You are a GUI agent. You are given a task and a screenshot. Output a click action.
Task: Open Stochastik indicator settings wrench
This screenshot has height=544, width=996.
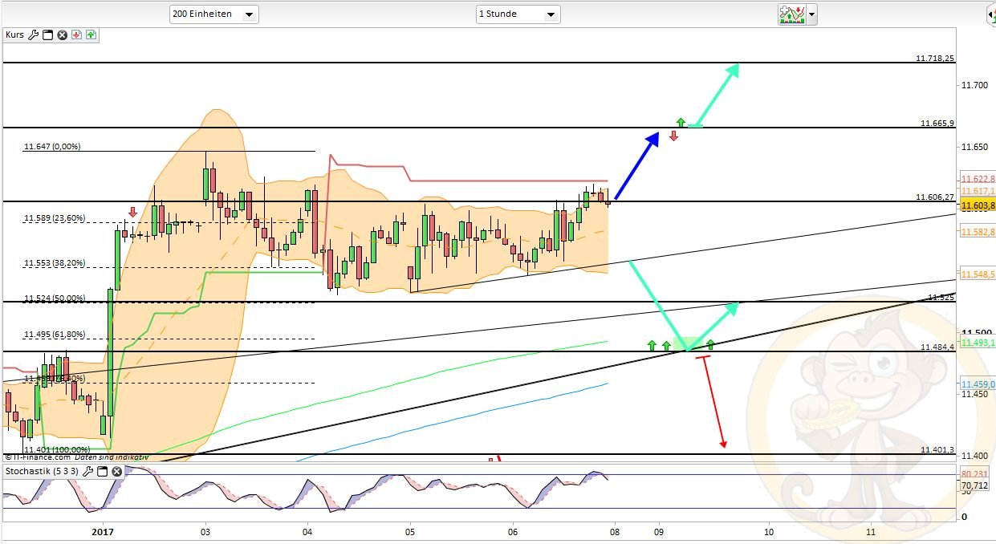(87, 471)
